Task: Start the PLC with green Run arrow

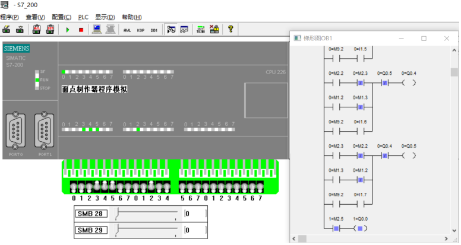Action: tap(68, 30)
